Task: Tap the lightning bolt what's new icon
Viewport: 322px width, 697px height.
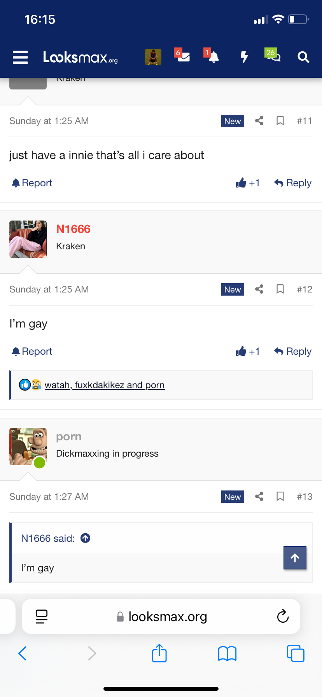Action: tap(244, 57)
